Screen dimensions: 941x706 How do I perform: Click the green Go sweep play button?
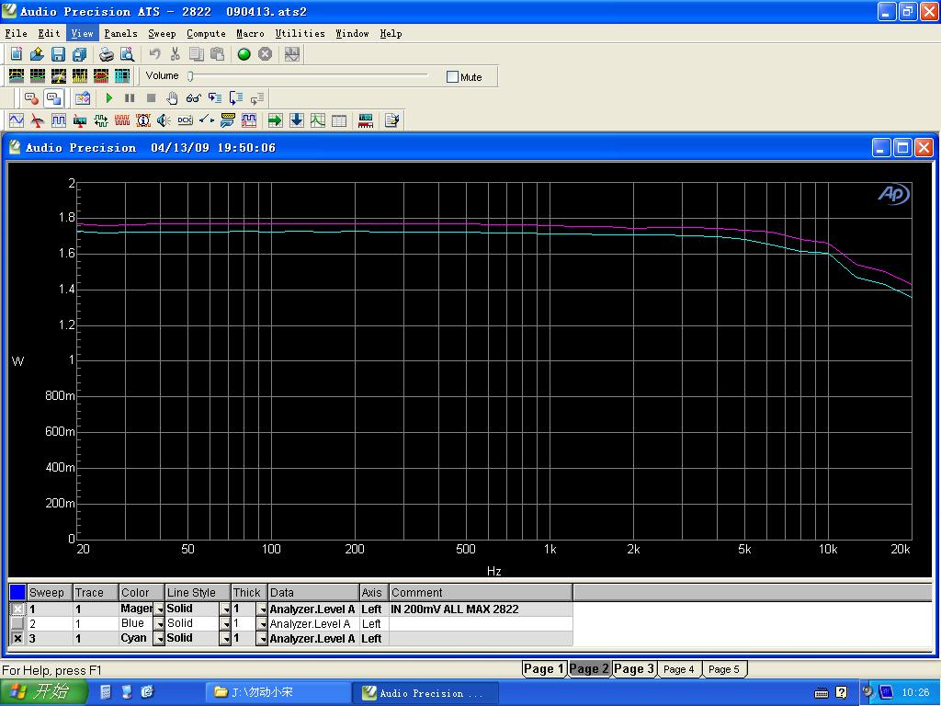[109, 98]
